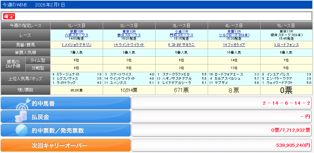Click the ロードフォアエース odds entry
This screenshot has width=314, height=153.
(x=234, y=74)
